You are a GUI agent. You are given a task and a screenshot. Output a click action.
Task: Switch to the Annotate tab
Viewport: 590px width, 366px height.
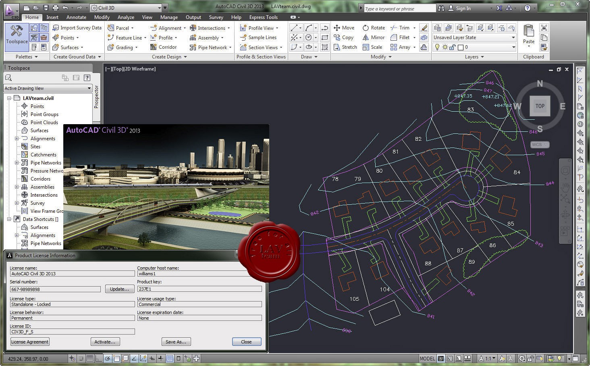point(76,17)
